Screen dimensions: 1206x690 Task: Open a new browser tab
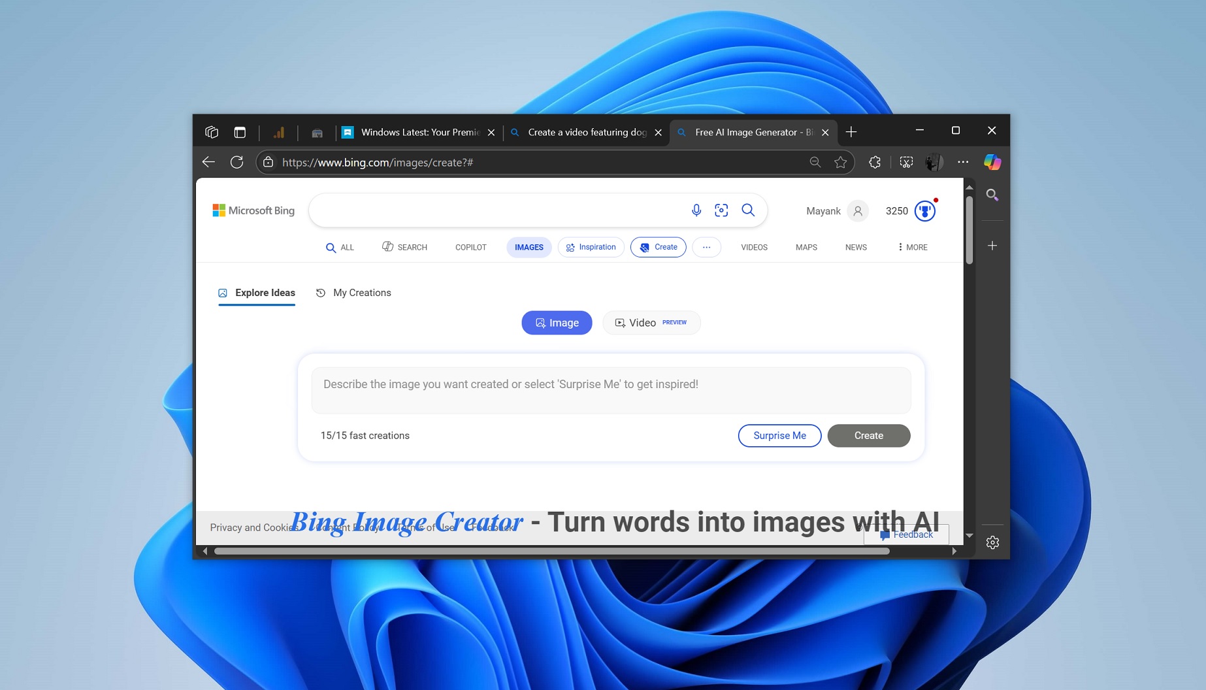point(851,132)
